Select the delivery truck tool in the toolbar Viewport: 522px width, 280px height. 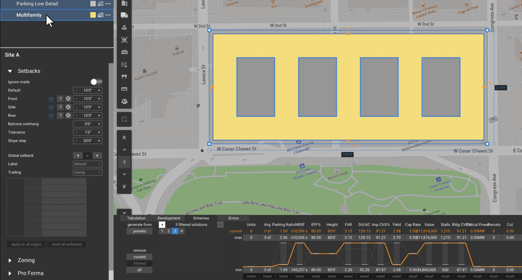[x=124, y=15]
